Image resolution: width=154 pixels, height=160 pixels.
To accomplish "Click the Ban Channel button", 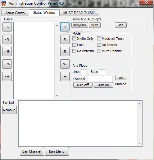I will tap(32, 151).
